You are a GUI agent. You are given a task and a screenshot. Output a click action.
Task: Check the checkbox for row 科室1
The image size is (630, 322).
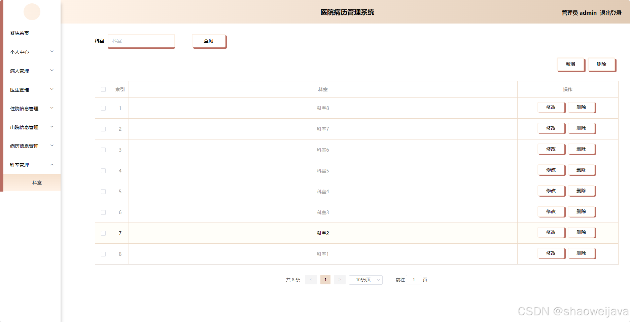click(103, 254)
